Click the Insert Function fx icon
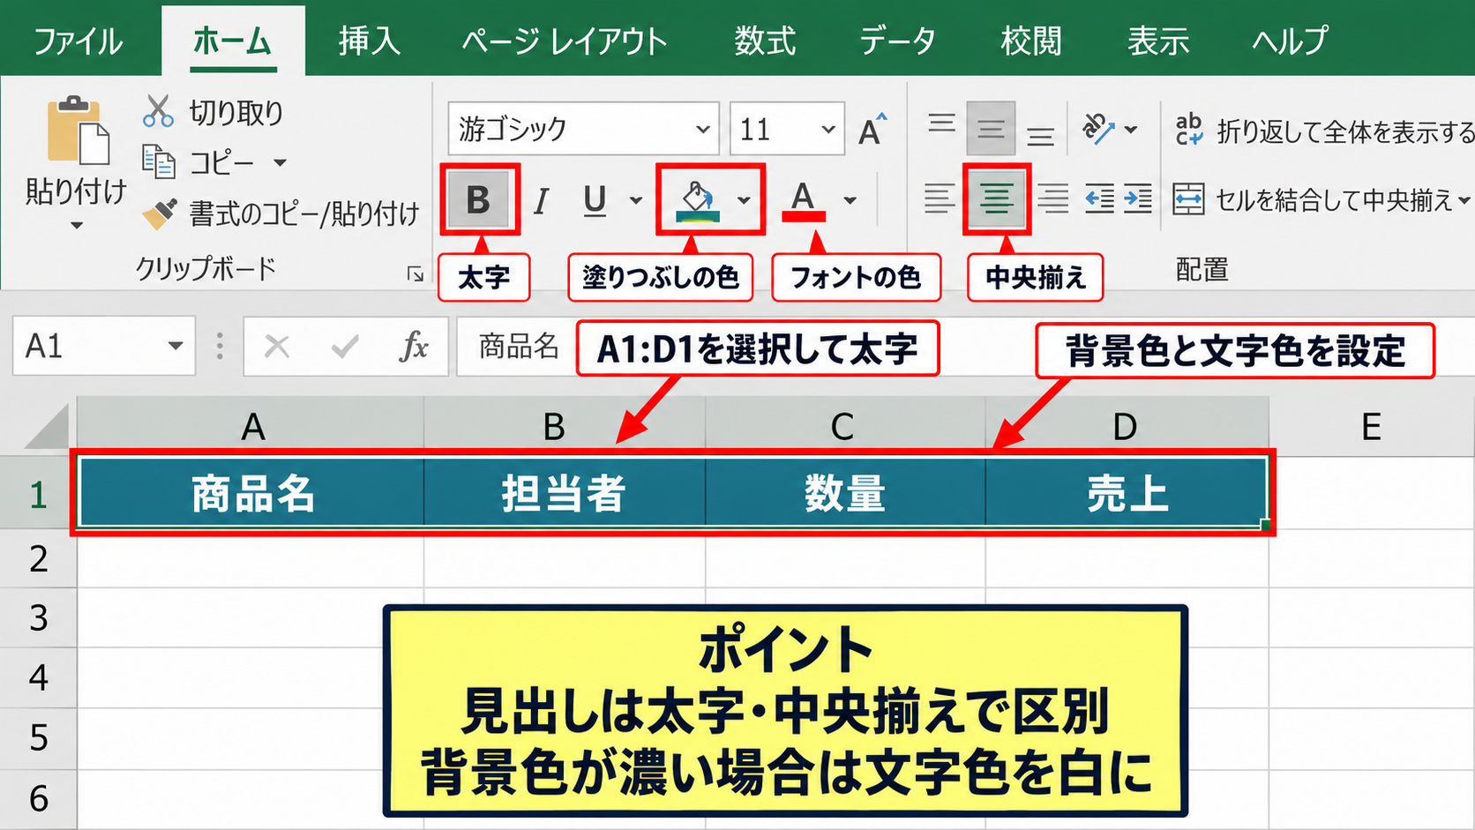Viewport: 1475px width, 830px height. pyautogui.click(x=414, y=346)
